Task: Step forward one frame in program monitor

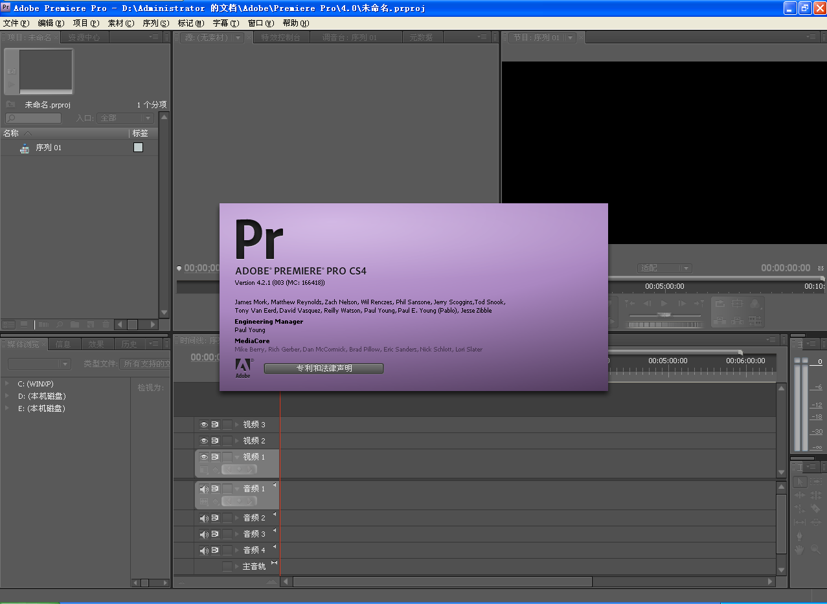Action: coord(682,304)
